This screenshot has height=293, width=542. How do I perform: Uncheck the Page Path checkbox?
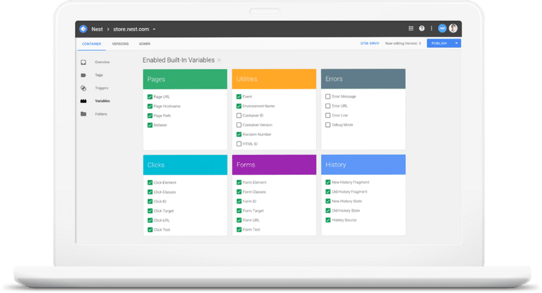click(x=150, y=116)
